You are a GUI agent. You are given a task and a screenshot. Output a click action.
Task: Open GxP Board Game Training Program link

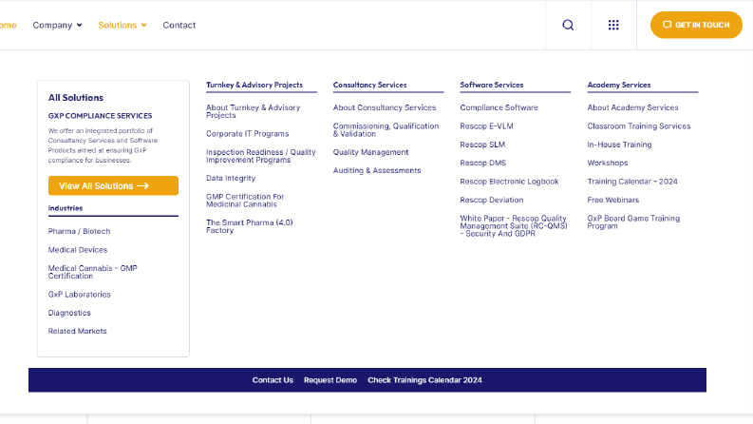633,222
